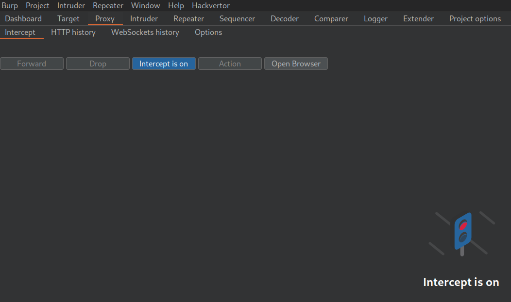Image resolution: width=511 pixels, height=302 pixels.
Task: Open the Proxy Options sub-tab
Action: click(208, 32)
